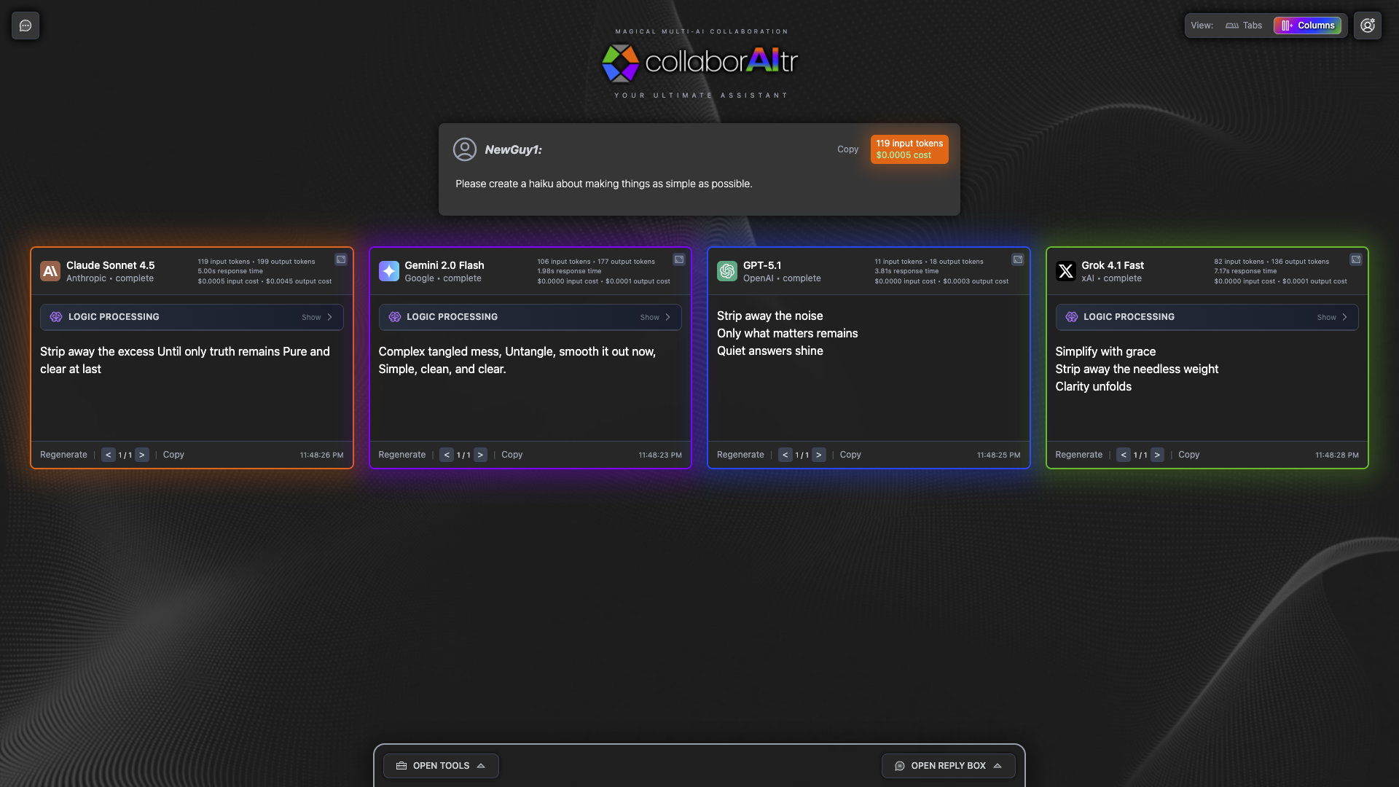This screenshot has height=787, width=1399.
Task: Open Tools at the bottom
Action: 440,765
